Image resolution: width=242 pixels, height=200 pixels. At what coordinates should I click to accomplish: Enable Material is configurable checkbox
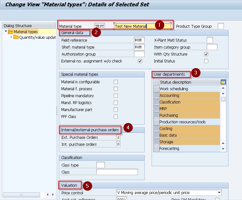point(116,82)
